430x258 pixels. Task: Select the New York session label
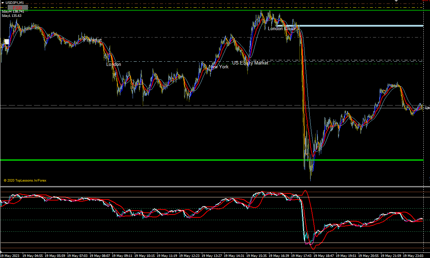point(219,67)
